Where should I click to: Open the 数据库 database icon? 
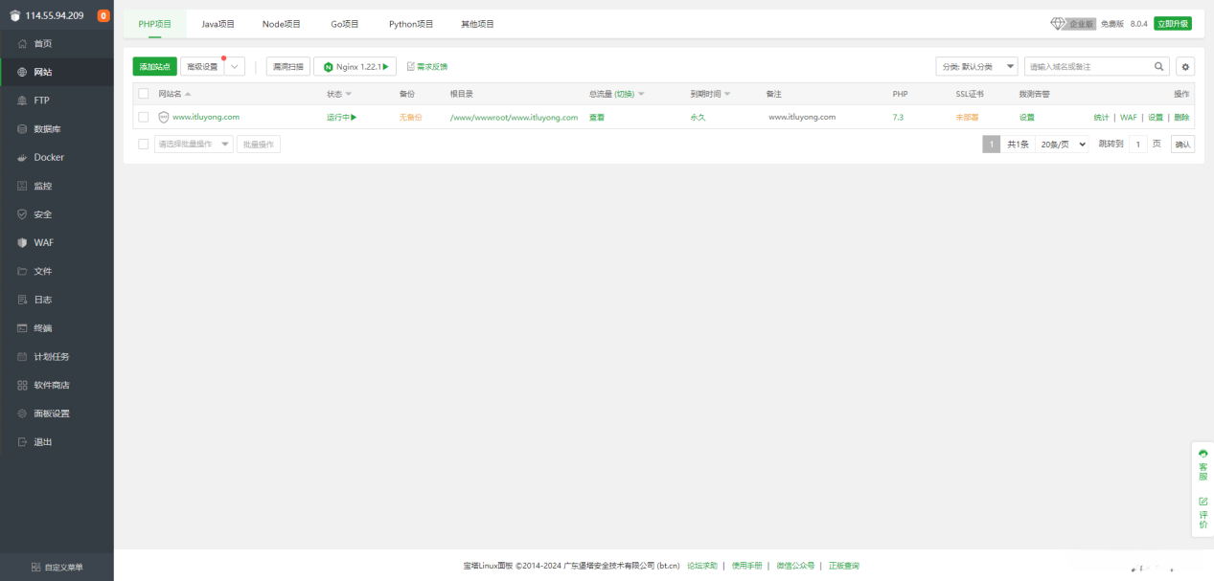coord(23,128)
